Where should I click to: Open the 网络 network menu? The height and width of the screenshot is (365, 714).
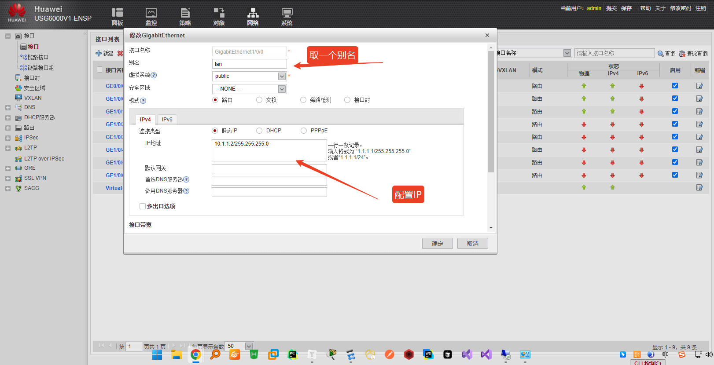click(253, 17)
